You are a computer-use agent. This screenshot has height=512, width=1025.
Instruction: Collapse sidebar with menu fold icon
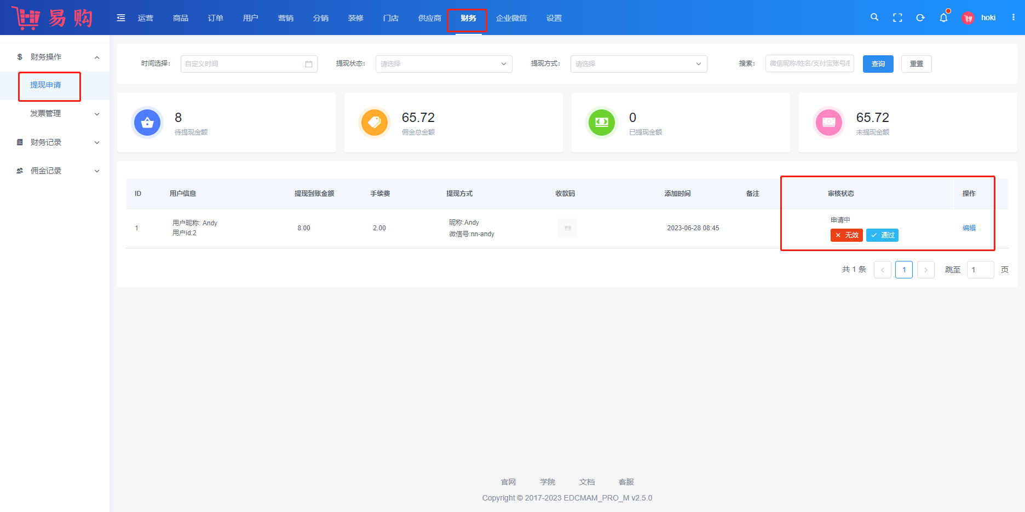point(121,18)
